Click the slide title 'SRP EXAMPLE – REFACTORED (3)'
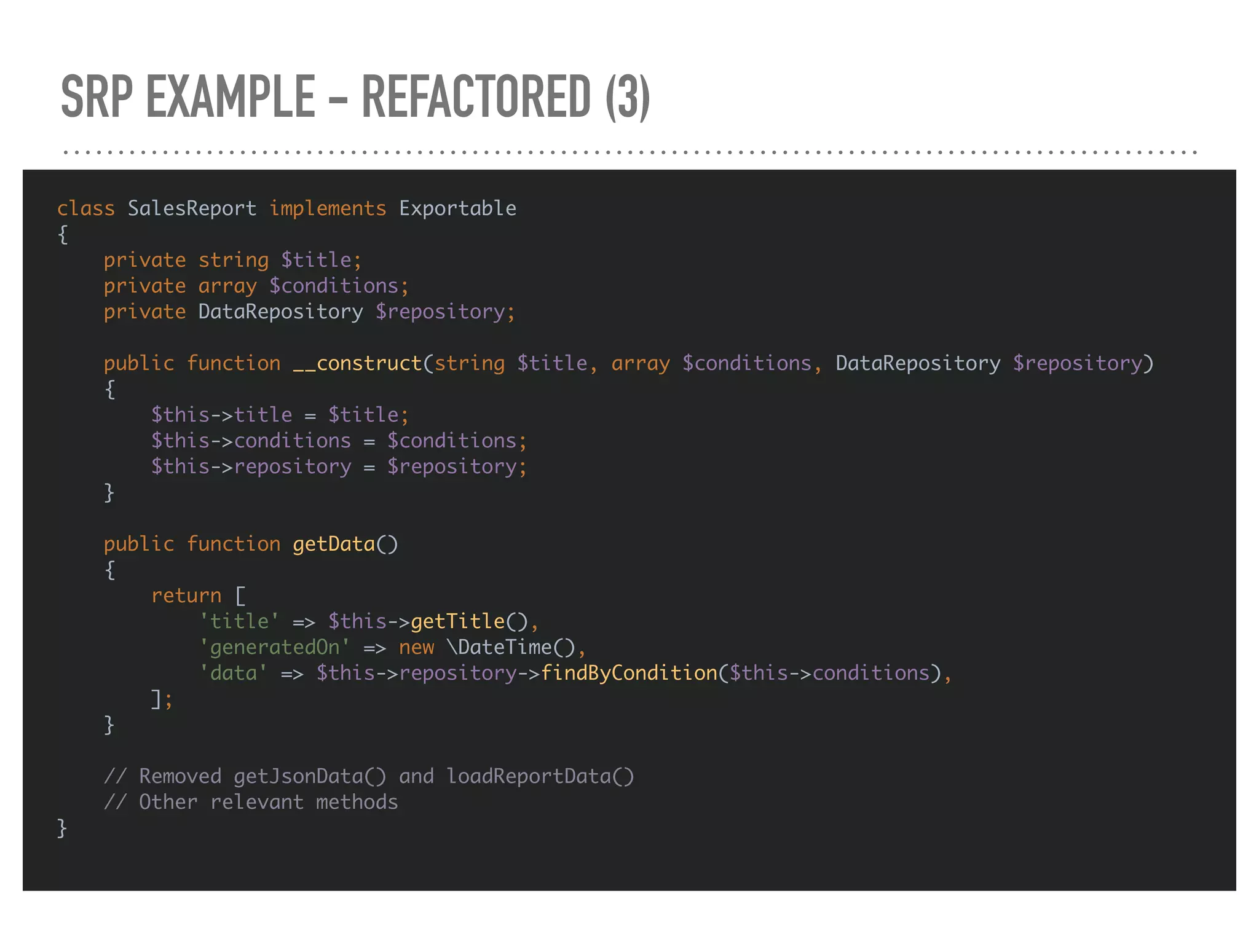 coord(355,96)
